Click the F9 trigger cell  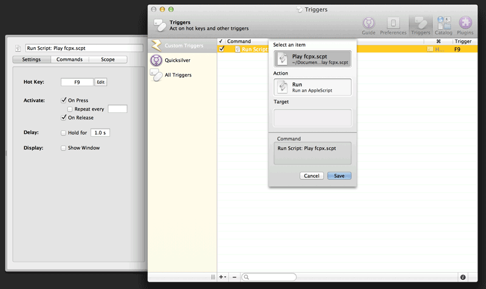click(x=457, y=49)
